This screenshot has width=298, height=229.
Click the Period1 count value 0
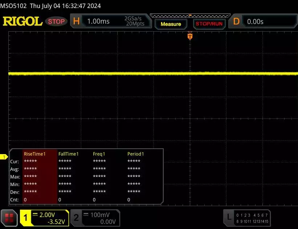(x=128, y=200)
